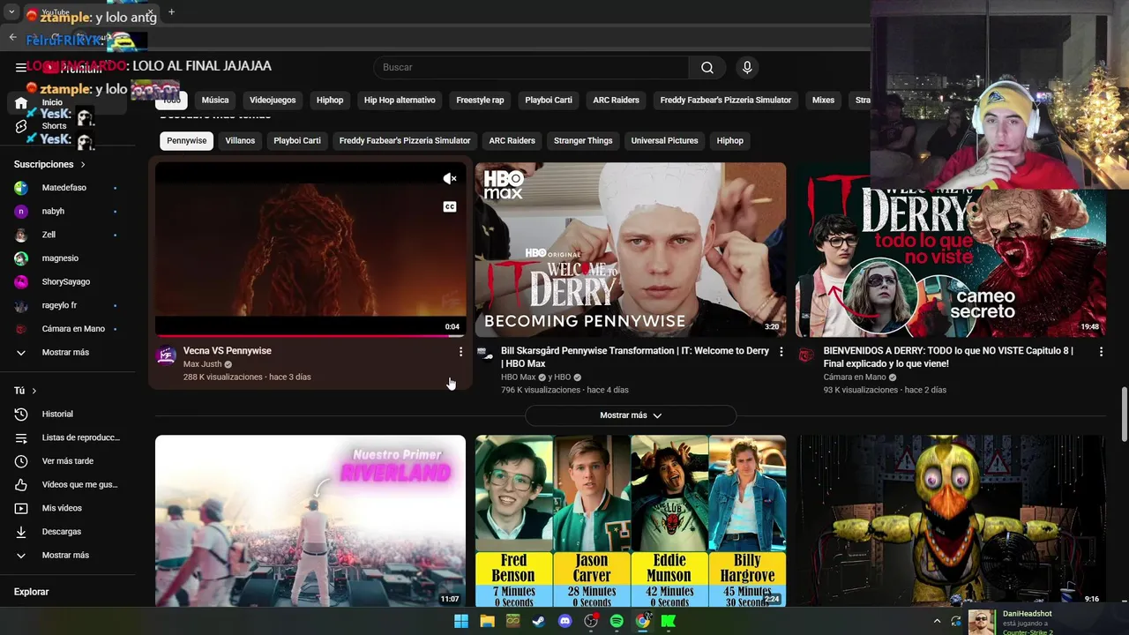
Task: Seek on the video preview progress bar
Action: pyautogui.click(x=310, y=335)
